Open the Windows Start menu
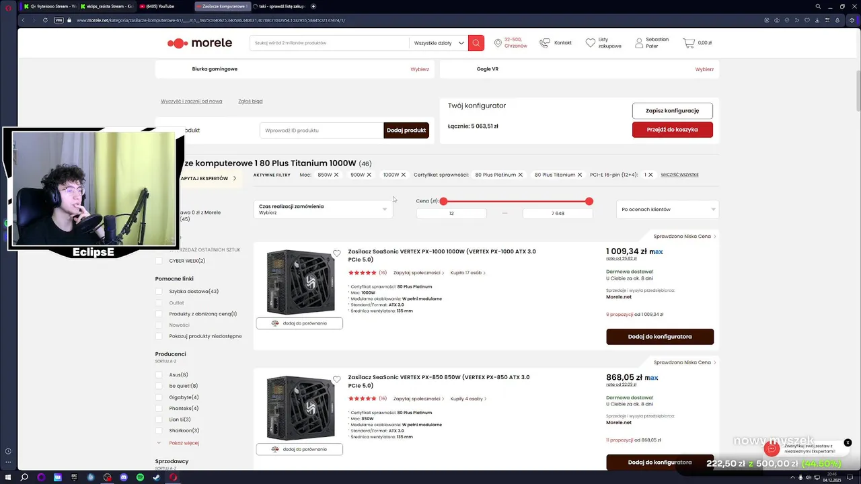 [7, 477]
